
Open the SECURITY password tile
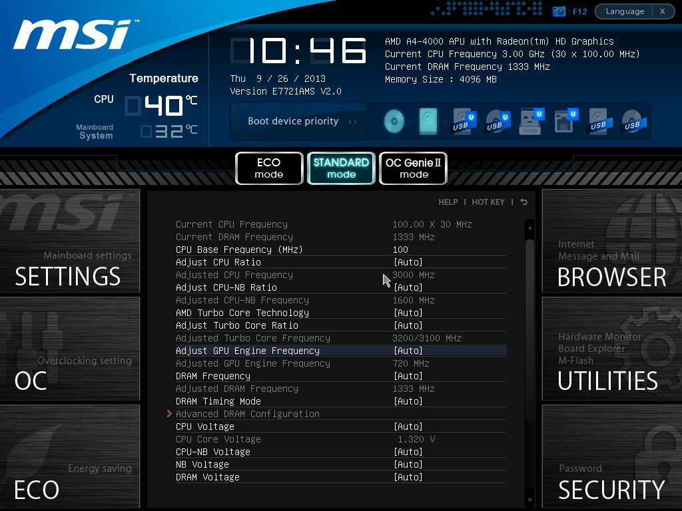(612, 457)
